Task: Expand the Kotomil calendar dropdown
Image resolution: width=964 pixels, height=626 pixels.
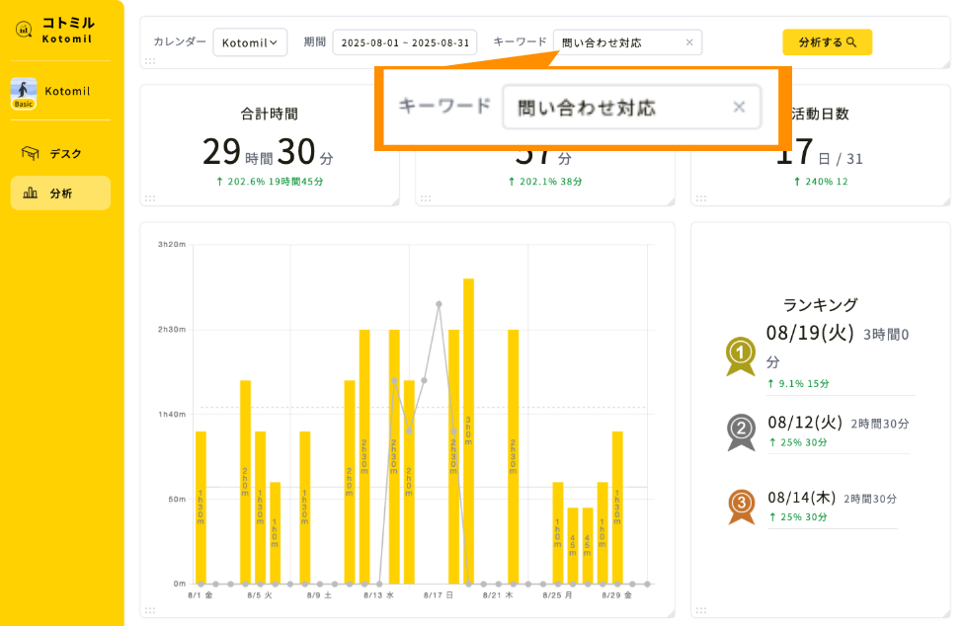Action: (x=250, y=42)
